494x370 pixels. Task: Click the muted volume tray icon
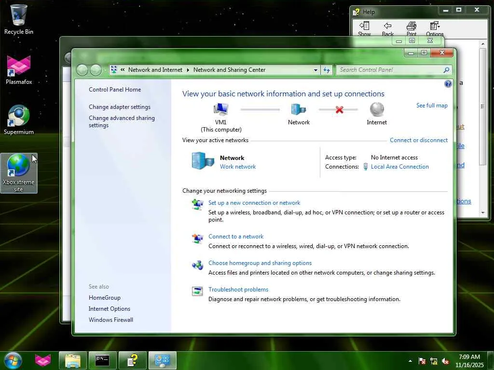[x=445, y=361]
